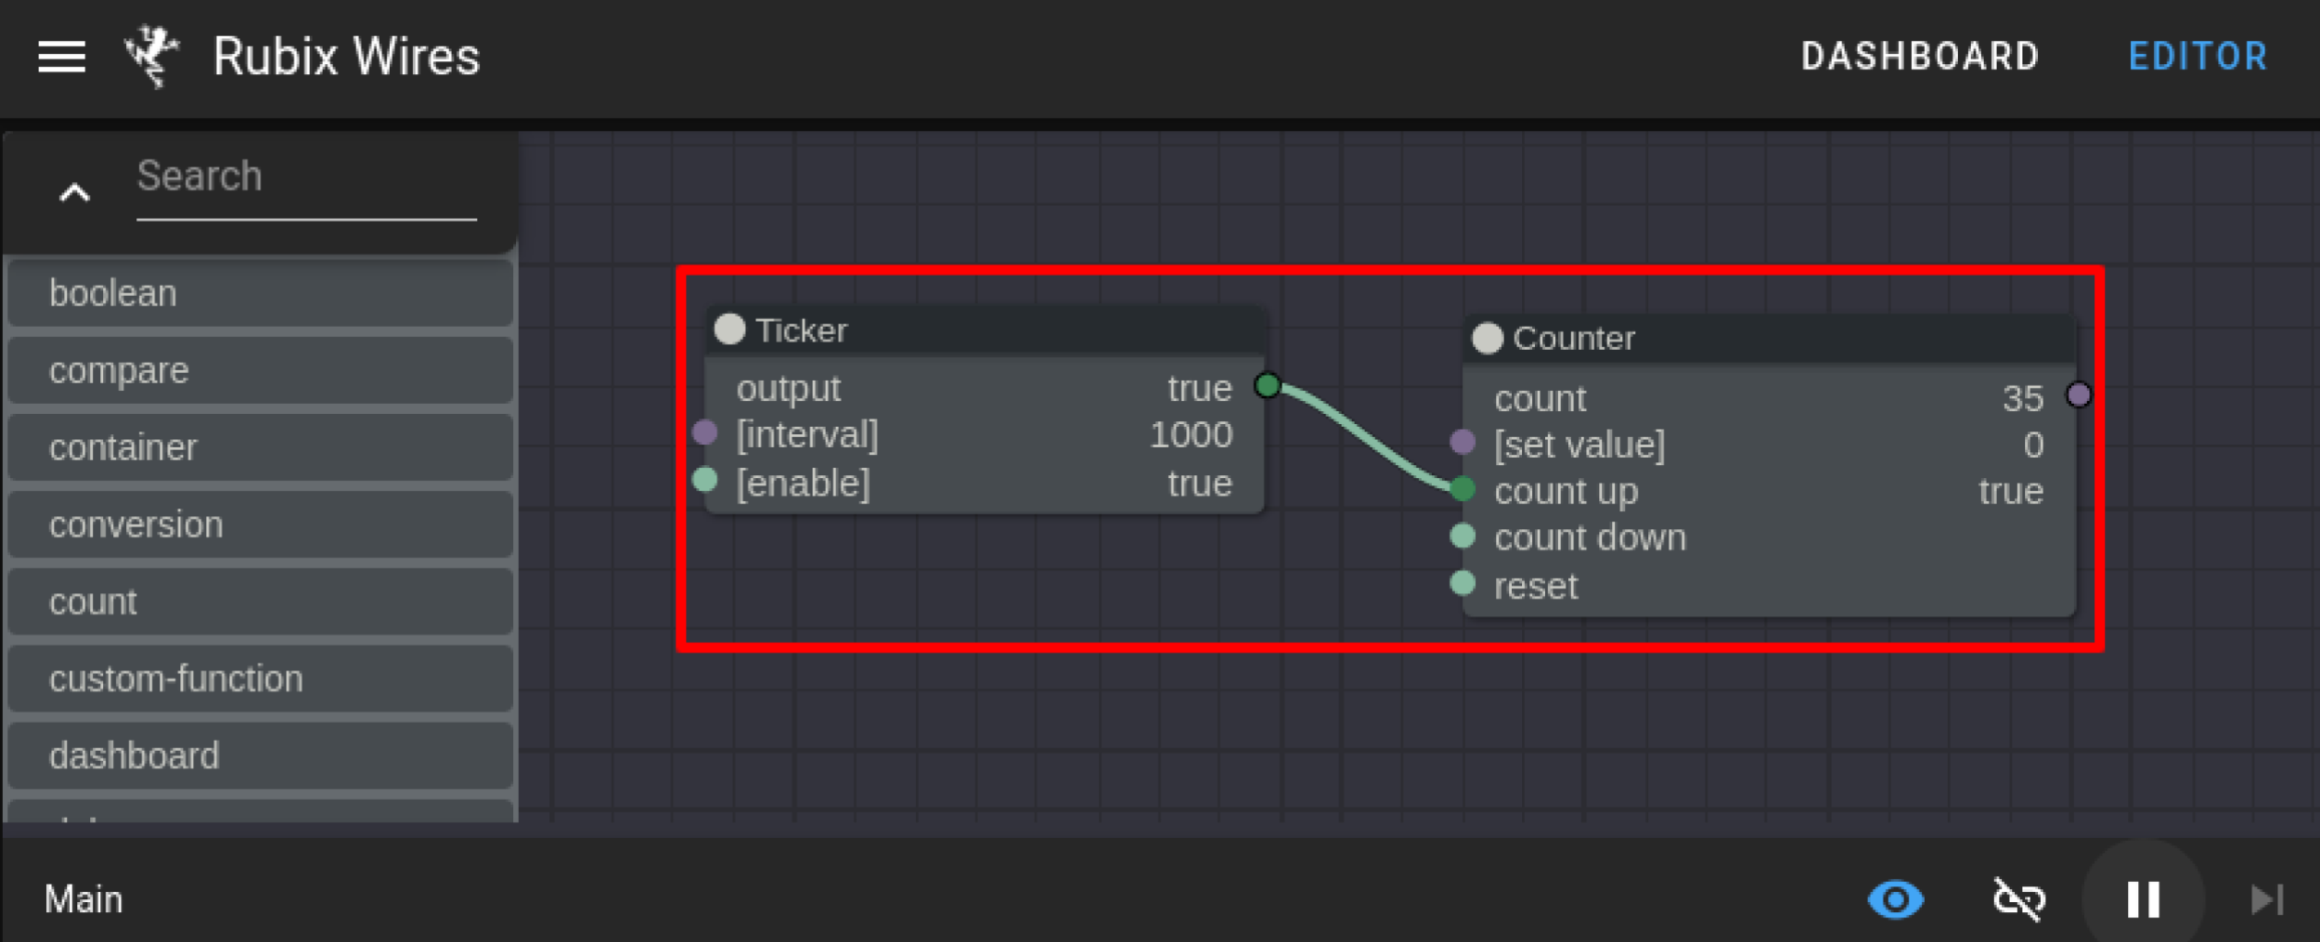
Task: Click the Ticker output port
Action: 1268,385
